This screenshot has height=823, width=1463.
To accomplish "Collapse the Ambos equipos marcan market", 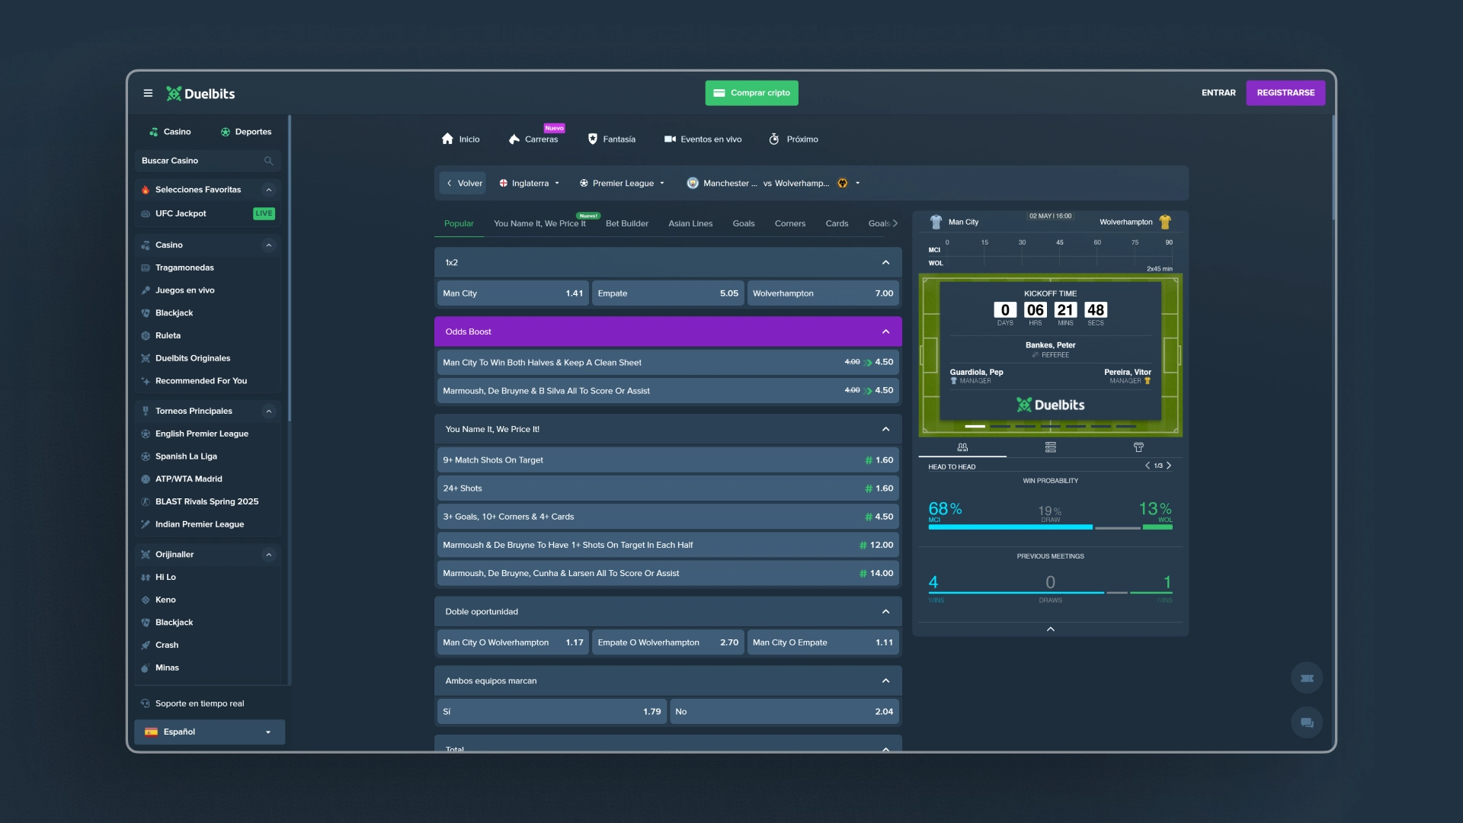I will point(885,680).
